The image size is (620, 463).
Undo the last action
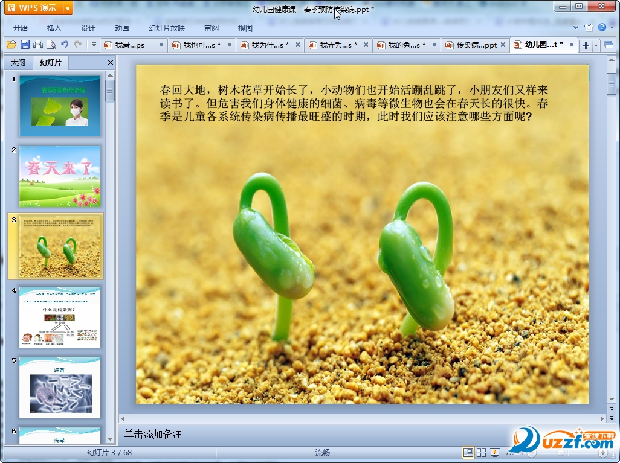pos(65,45)
